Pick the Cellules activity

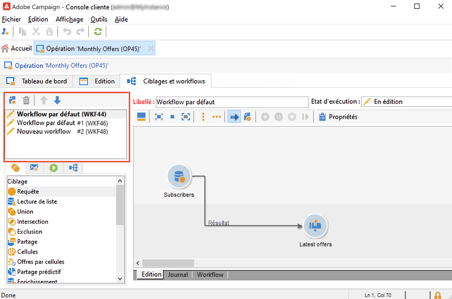tap(62, 252)
